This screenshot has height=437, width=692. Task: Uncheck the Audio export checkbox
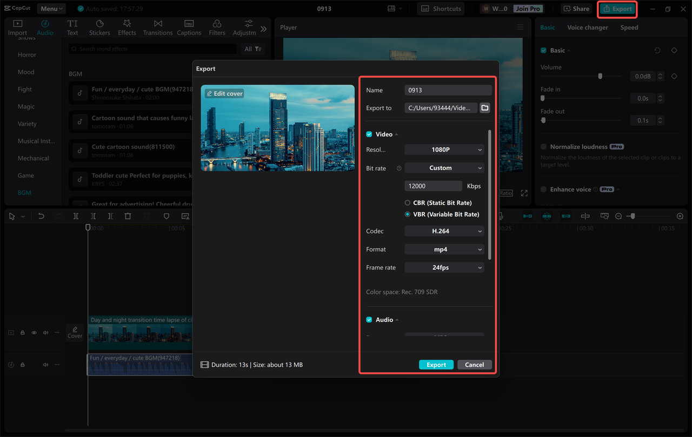pos(369,319)
